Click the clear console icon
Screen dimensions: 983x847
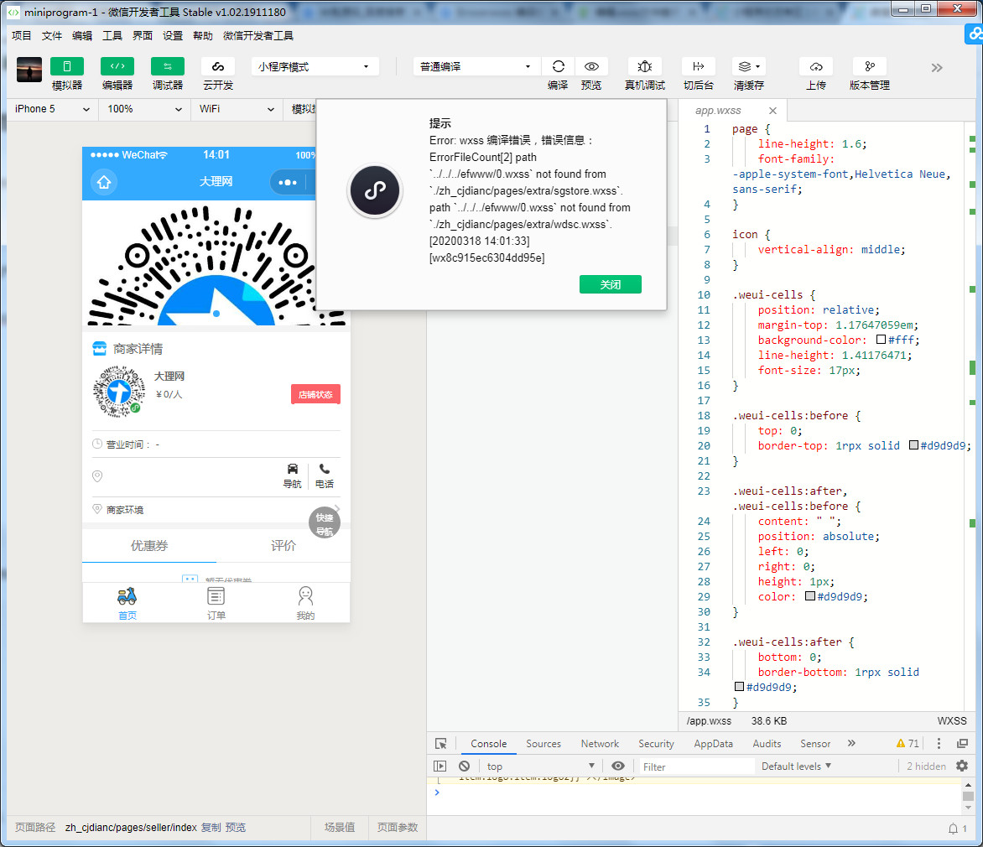click(464, 766)
